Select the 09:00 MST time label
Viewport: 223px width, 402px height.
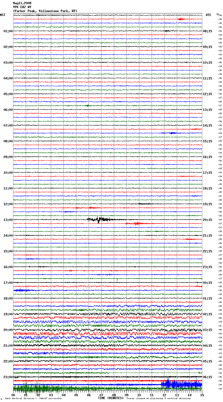8,157
